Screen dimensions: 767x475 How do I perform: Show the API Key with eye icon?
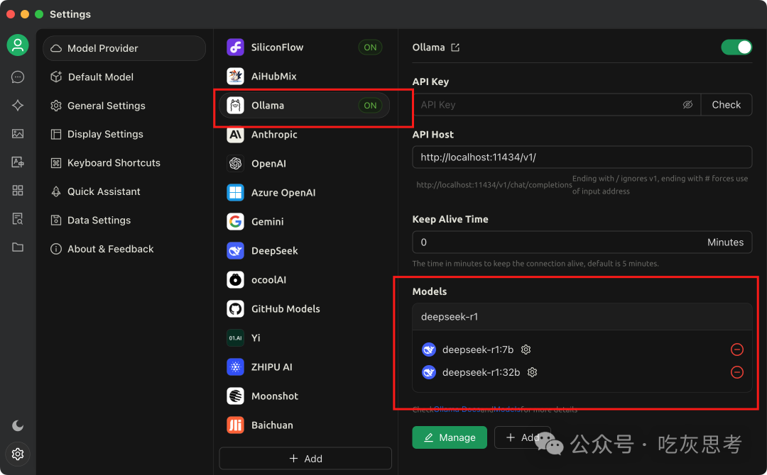point(687,104)
